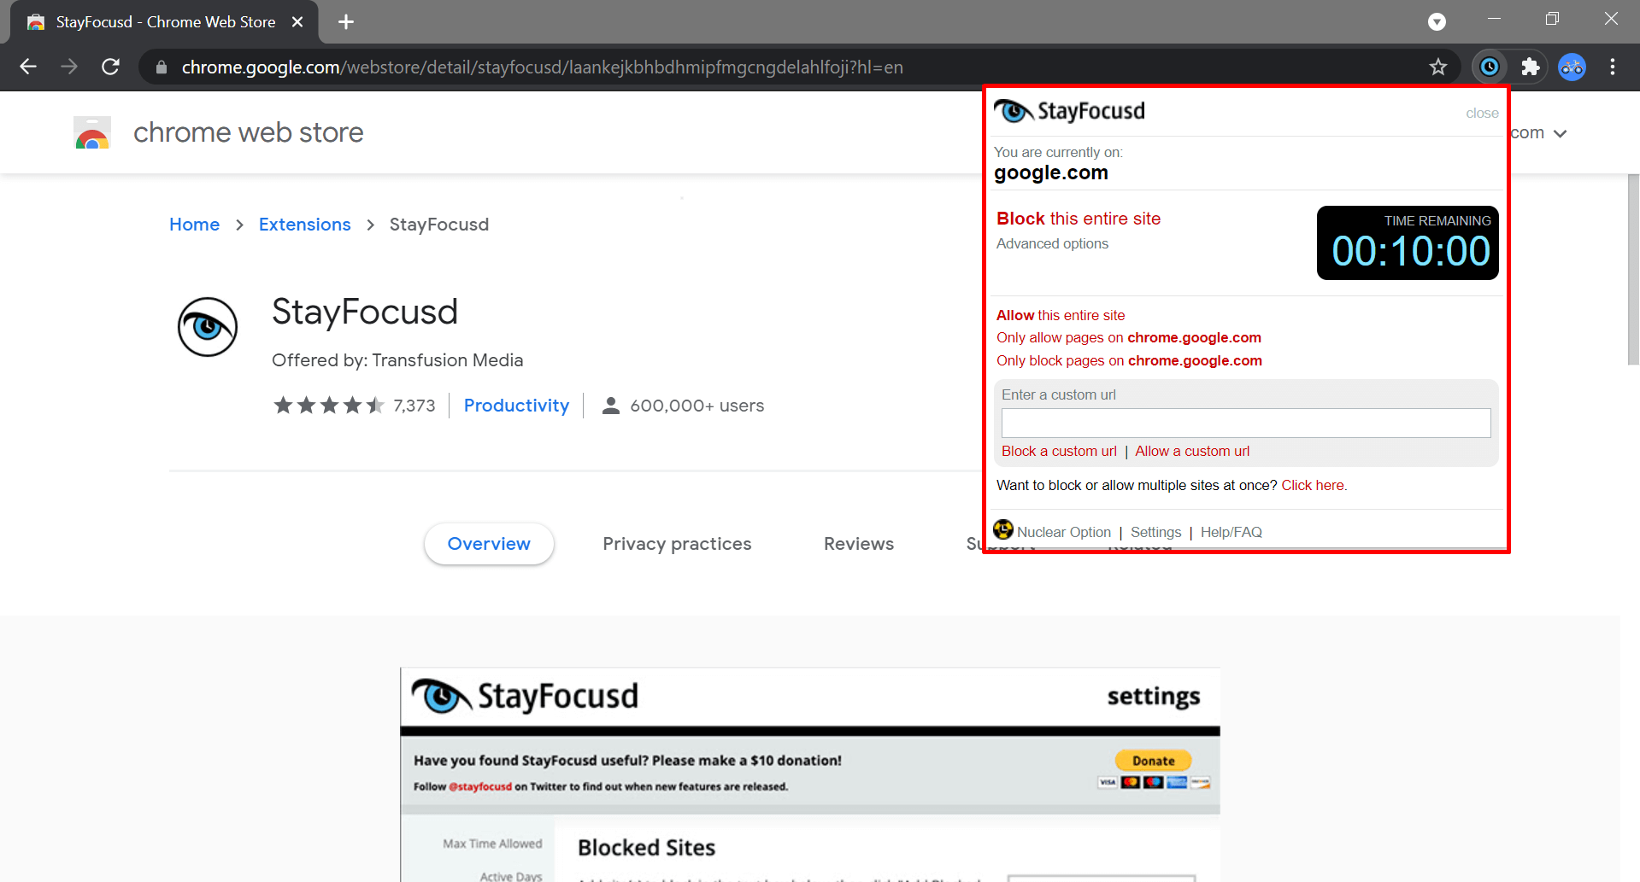Click here to block multiple sites
Image resolution: width=1640 pixels, height=882 pixels.
[x=1314, y=485]
